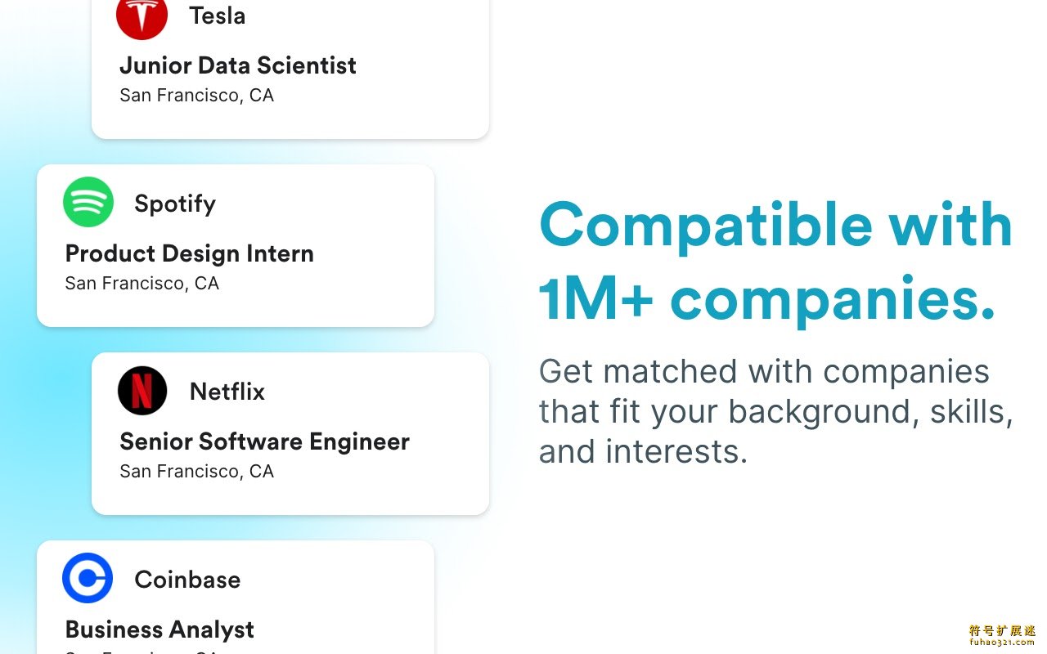The image size is (1047, 654).
Task: Open the Product Design Intern job title
Action: point(190,253)
